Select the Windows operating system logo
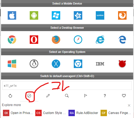The image size is (134, 118). (12, 64)
